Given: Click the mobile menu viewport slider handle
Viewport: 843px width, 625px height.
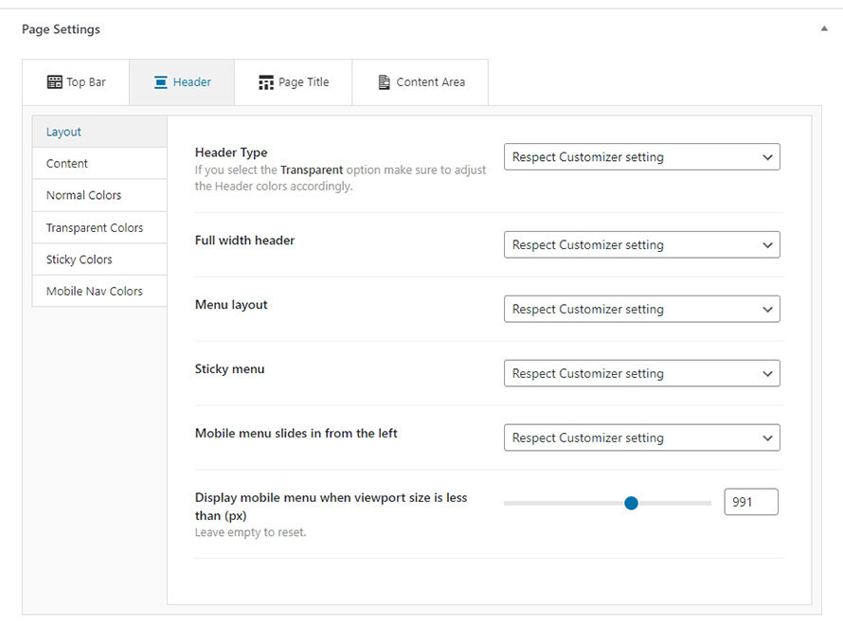Looking at the screenshot, I should click(631, 503).
